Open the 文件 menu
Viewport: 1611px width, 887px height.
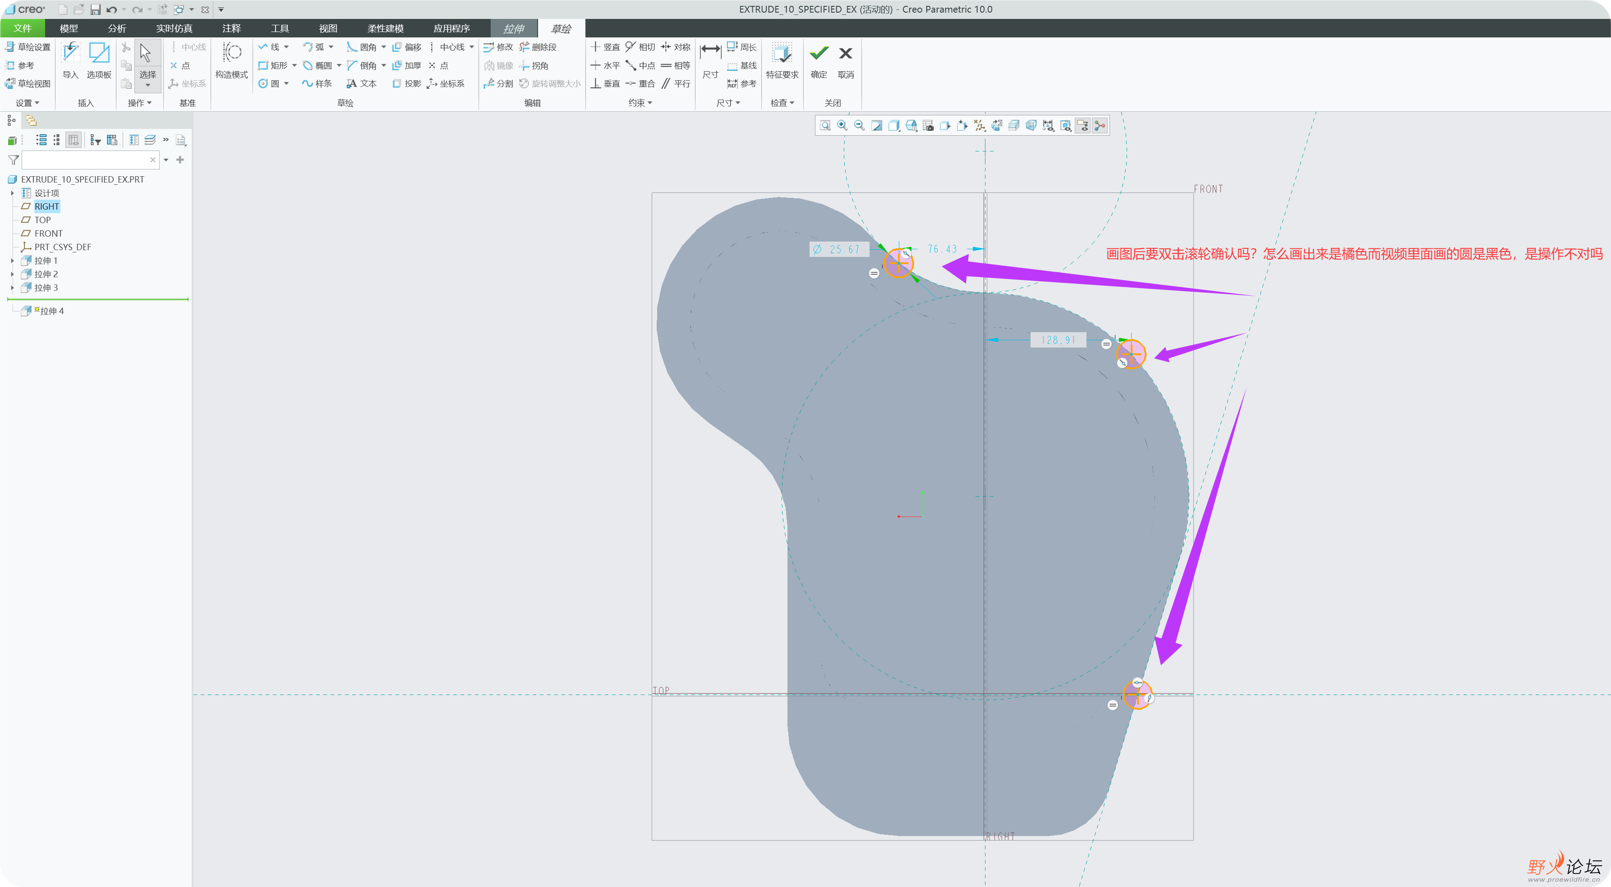(x=23, y=29)
